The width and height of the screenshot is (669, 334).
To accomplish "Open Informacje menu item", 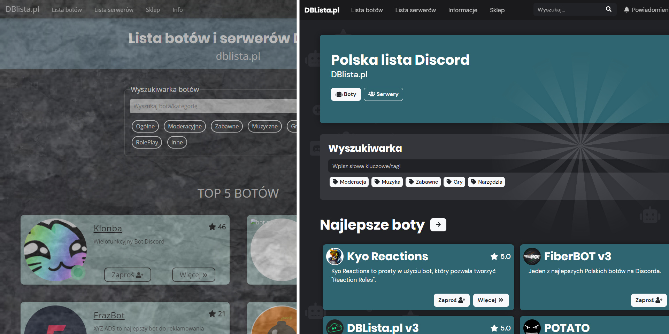I will click(x=463, y=10).
